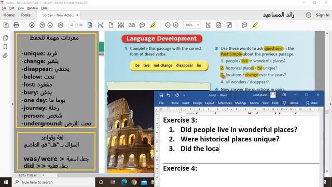Open the Acrobat View menu

click(x=21, y=8)
